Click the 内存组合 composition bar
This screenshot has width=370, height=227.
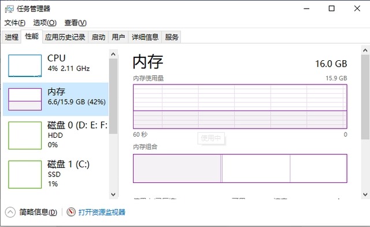click(240, 169)
